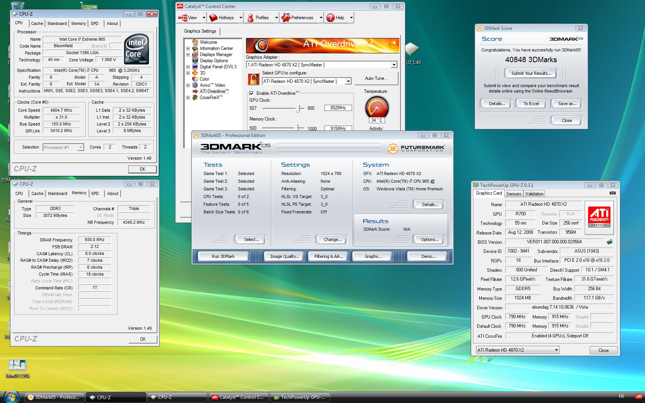Select ATI Overdrive in the settings tree

(x=214, y=91)
